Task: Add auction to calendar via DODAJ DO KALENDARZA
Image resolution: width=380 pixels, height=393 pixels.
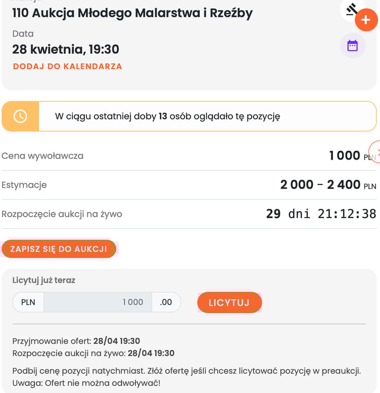Action: (67, 66)
